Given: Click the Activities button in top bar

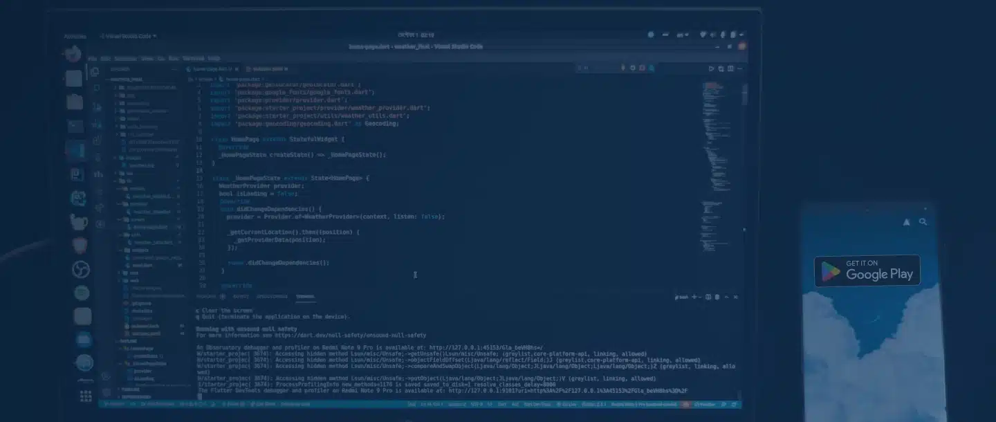Looking at the screenshot, I should (x=75, y=36).
